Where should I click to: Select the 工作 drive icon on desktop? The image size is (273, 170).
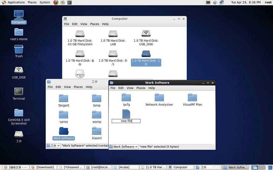point(19,137)
